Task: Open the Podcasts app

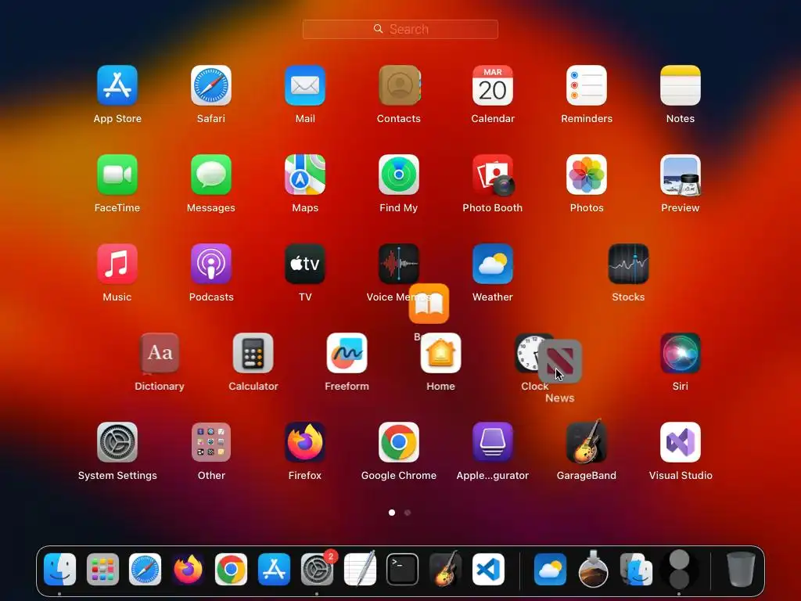Action: 211,264
